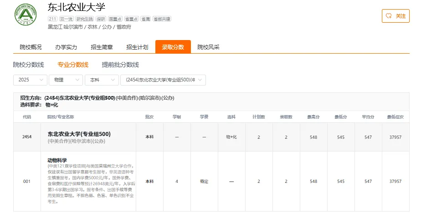Viewport: 421px width, 217px height.
Task: Click the 关注 follow button
Action: coord(395,16)
